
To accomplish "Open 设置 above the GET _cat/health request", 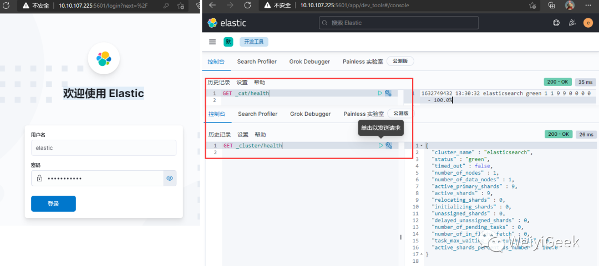I will (242, 83).
